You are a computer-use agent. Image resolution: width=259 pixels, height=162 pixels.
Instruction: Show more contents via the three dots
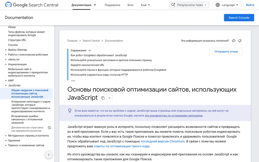tap(73, 81)
